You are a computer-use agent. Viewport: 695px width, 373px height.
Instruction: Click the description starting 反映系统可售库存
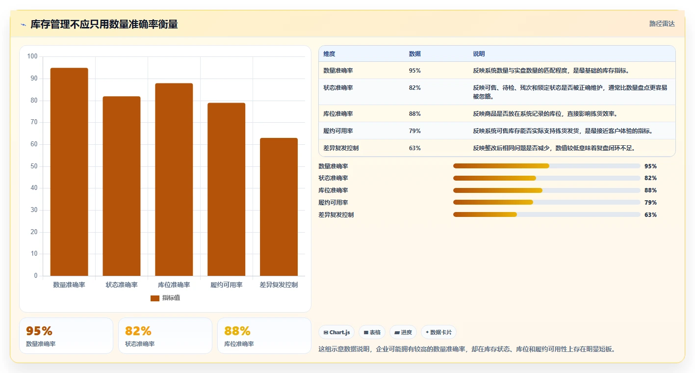tap(563, 131)
